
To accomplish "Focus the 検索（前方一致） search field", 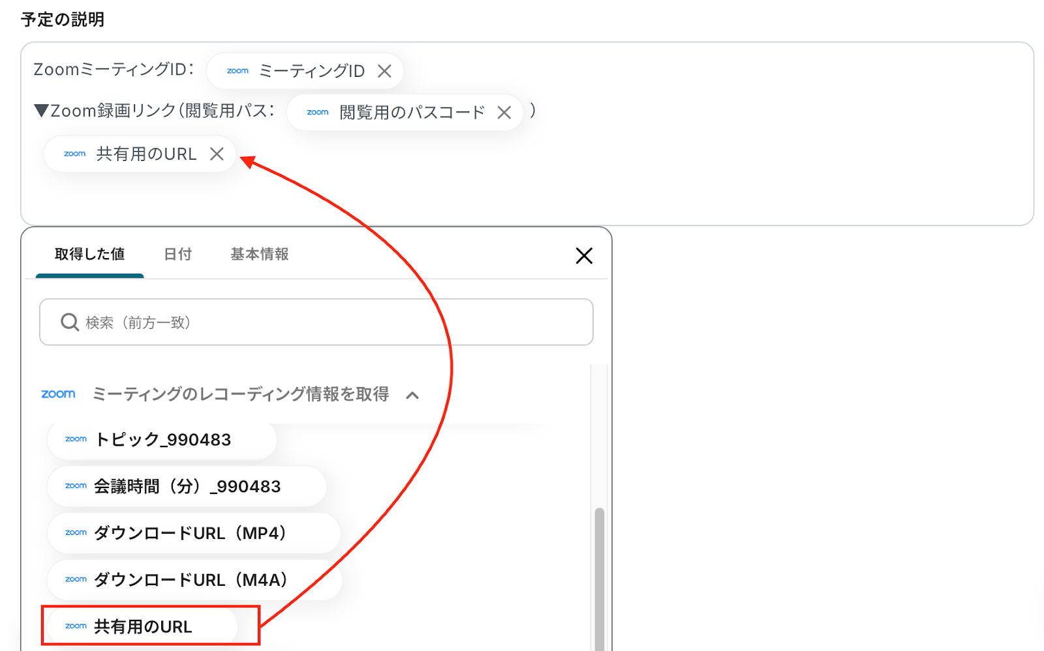I will [x=316, y=322].
